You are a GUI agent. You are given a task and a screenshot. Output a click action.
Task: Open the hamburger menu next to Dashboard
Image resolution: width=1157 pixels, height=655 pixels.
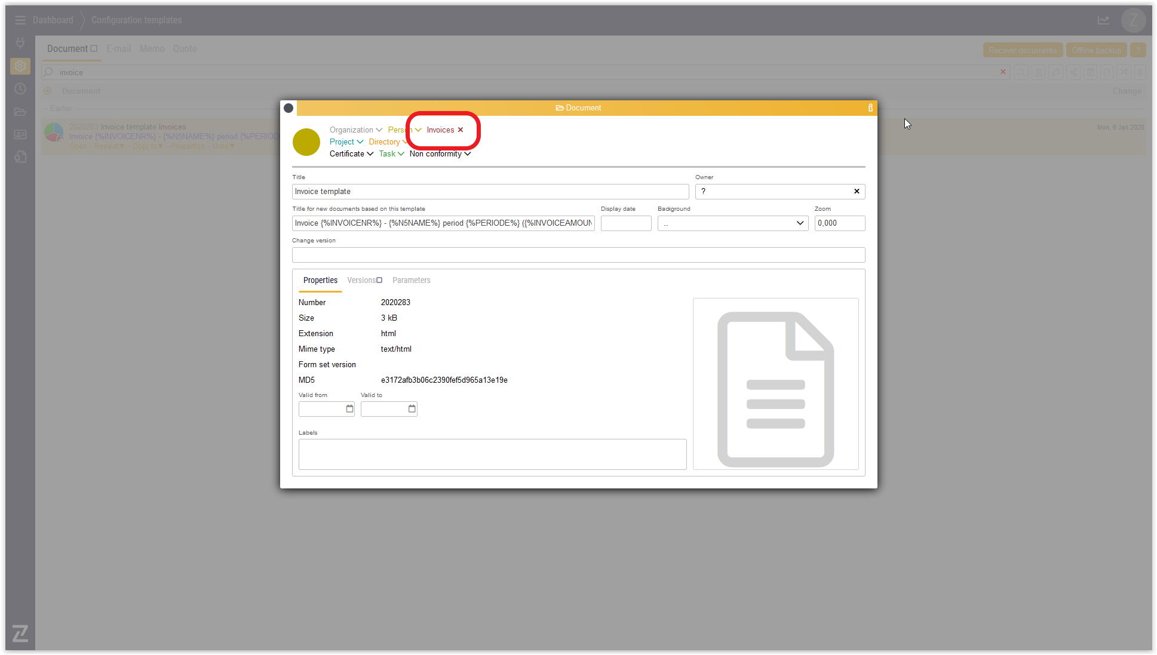[x=20, y=20]
